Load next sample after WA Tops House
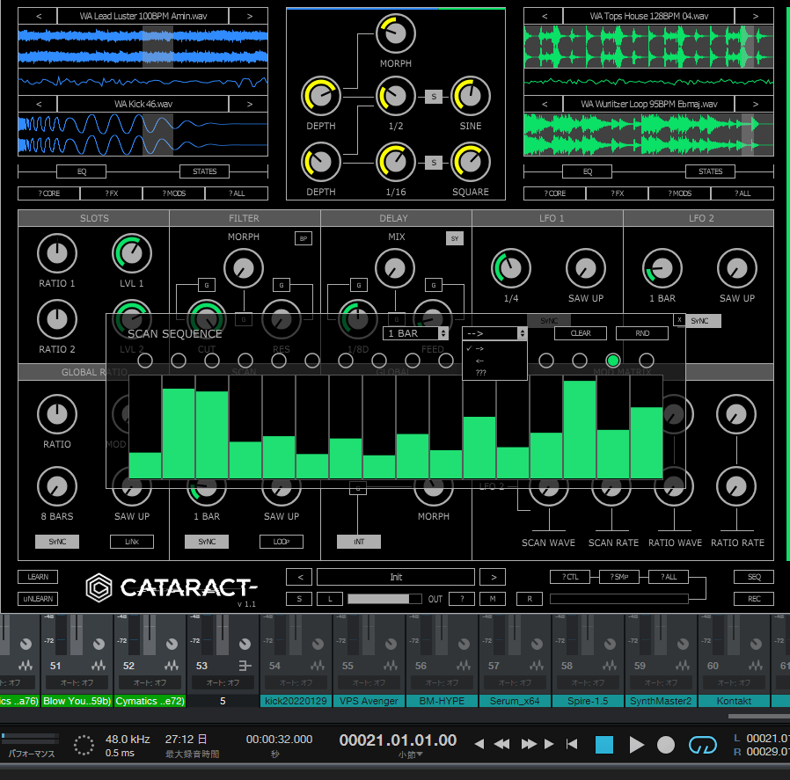 (755, 16)
